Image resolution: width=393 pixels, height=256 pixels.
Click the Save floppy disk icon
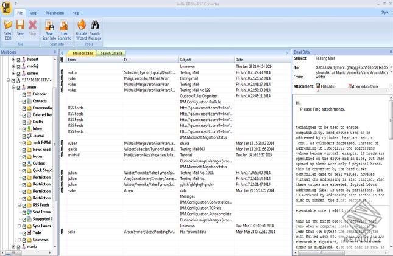pos(20,25)
